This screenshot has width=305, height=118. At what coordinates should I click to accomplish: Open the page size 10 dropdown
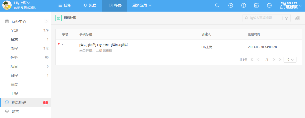point(290,60)
